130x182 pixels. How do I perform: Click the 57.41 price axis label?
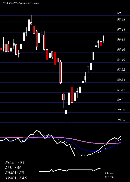[x=121, y=30]
